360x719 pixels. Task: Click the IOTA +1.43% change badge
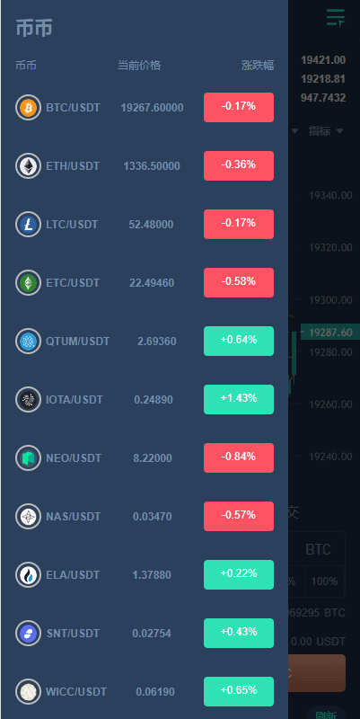239,399
